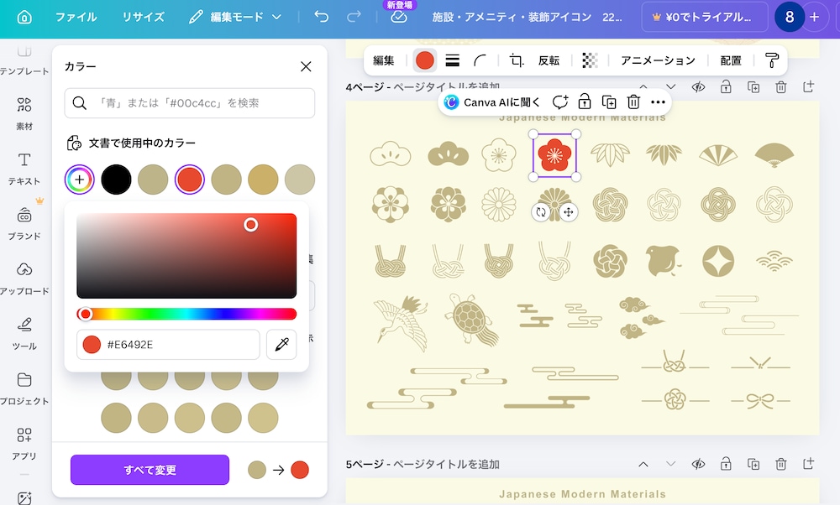Click the ¥0でトライアル button
Image resolution: width=840 pixels, height=505 pixels.
point(704,17)
